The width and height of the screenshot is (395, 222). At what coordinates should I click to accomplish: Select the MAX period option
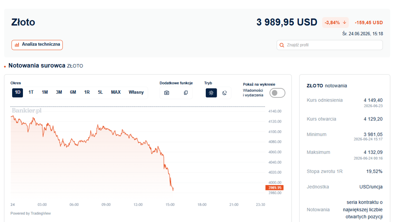[x=116, y=92]
